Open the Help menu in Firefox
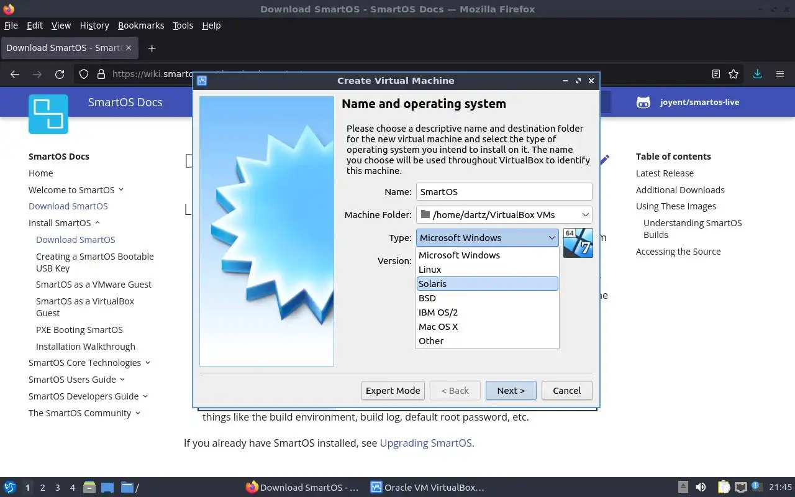 pos(211,25)
